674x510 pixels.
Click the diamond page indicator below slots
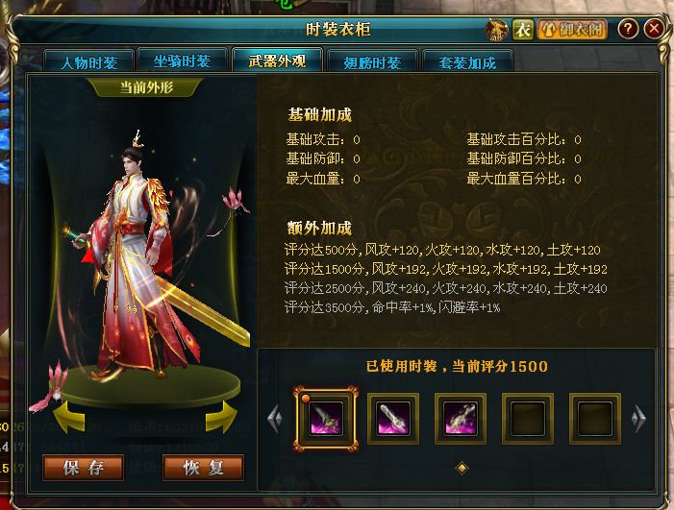(462, 468)
